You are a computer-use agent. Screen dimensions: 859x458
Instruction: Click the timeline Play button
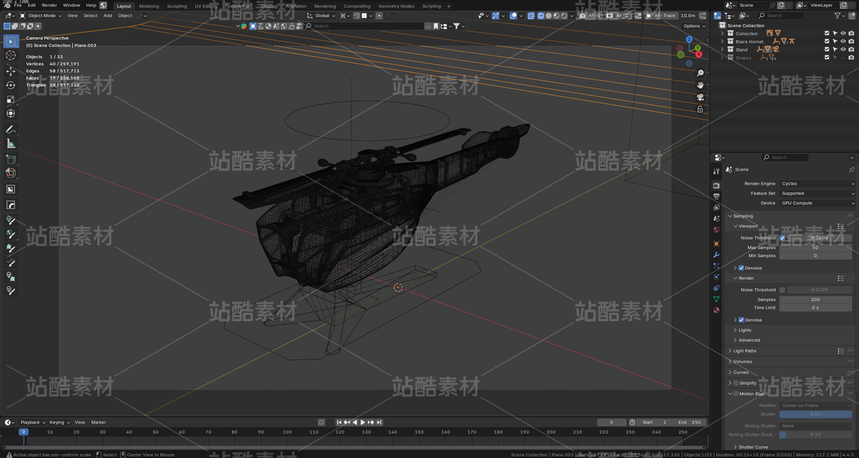click(363, 422)
